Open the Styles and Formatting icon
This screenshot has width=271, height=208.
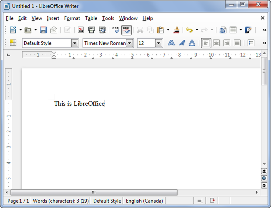point(13,43)
